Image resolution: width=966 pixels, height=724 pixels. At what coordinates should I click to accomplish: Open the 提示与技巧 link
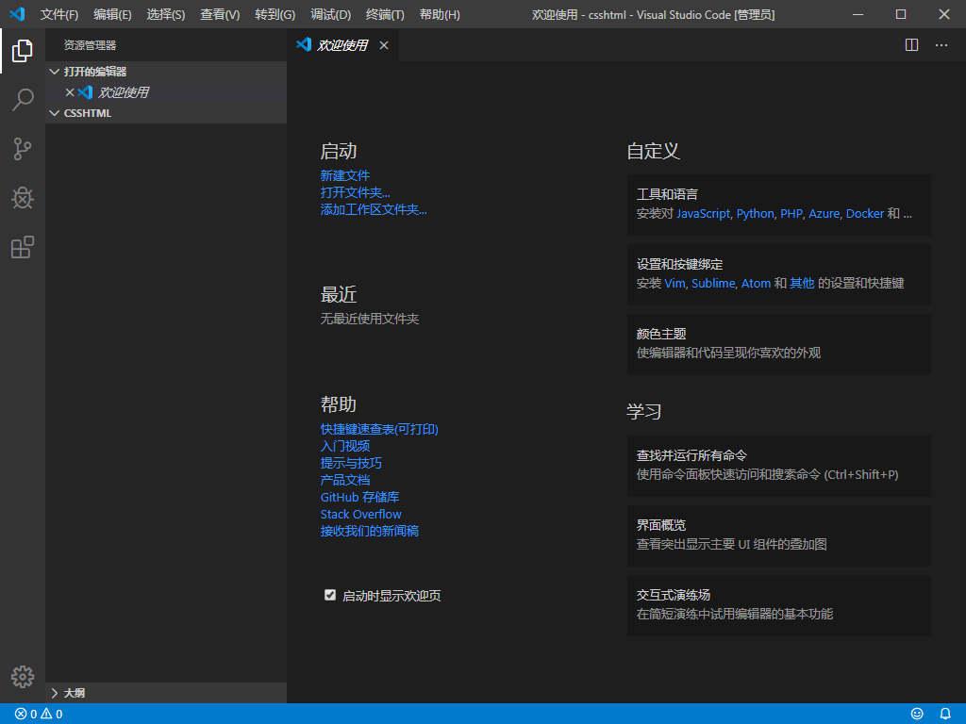pos(351,463)
